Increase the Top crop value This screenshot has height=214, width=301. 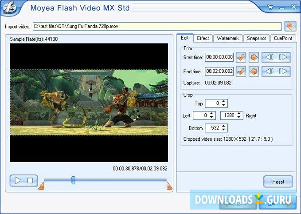point(223,101)
